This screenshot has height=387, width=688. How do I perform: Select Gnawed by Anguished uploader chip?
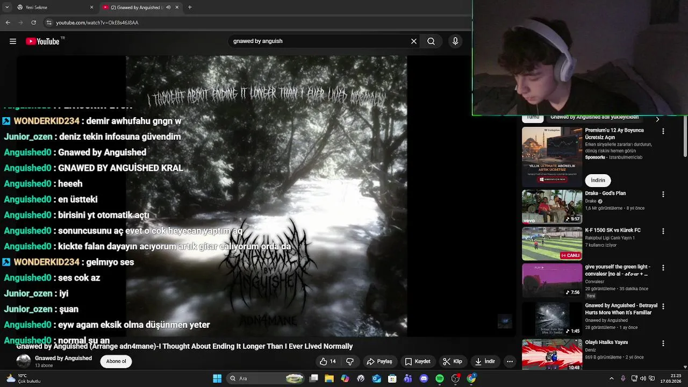pyautogui.click(x=594, y=118)
